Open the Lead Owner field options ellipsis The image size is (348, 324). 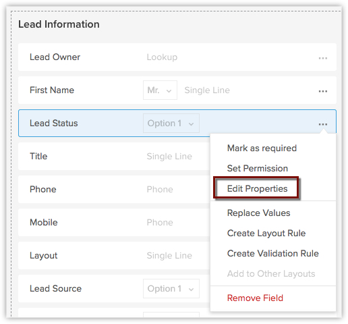[322, 58]
